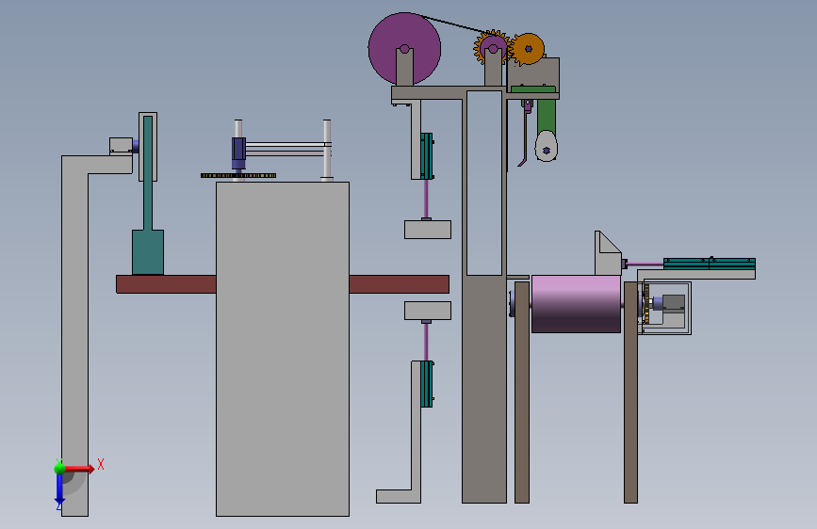
Task: Select the tall L-shaped gray column
Action: (x=75, y=335)
